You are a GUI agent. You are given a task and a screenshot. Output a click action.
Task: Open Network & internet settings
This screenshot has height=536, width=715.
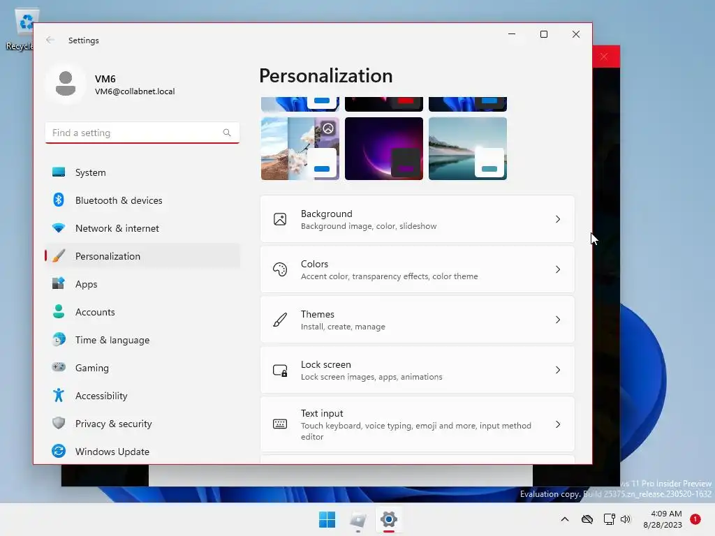coord(142,228)
